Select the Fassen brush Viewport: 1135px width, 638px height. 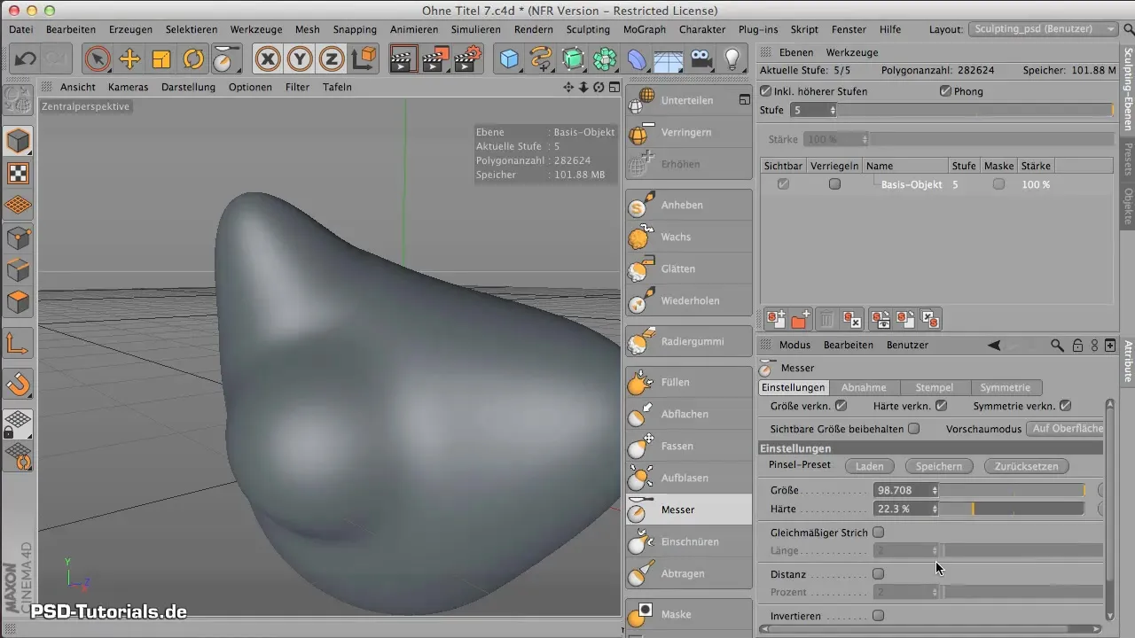[x=688, y=446]
